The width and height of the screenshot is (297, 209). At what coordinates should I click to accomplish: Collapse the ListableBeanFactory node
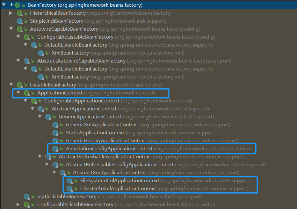pos(11,85)
